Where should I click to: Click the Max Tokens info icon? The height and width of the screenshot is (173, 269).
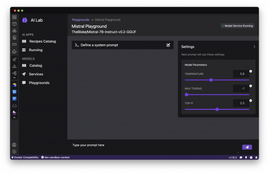(251, 86)
